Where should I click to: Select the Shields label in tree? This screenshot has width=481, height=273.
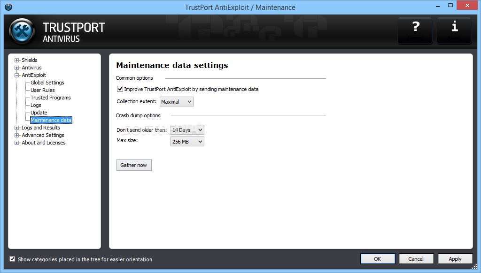pyautogui.click(x=30, y=60)
